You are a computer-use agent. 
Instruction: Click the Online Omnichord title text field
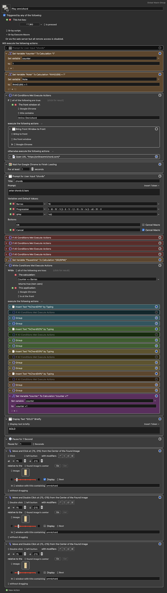click(x=88, y=118)
